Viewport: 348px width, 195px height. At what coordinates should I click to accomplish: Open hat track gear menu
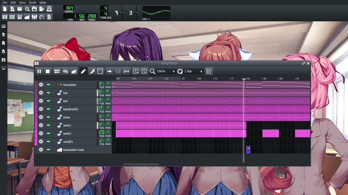[41, 93]
